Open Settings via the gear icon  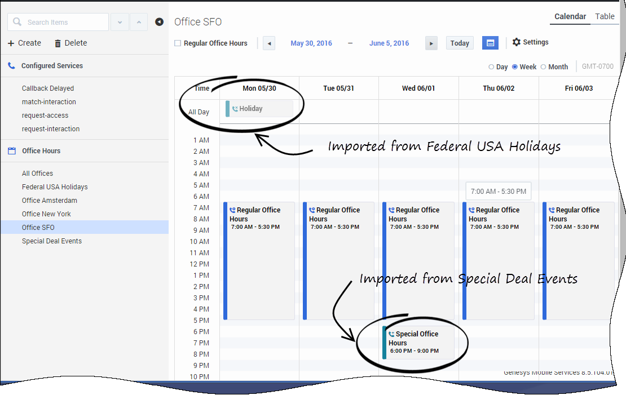516,42
